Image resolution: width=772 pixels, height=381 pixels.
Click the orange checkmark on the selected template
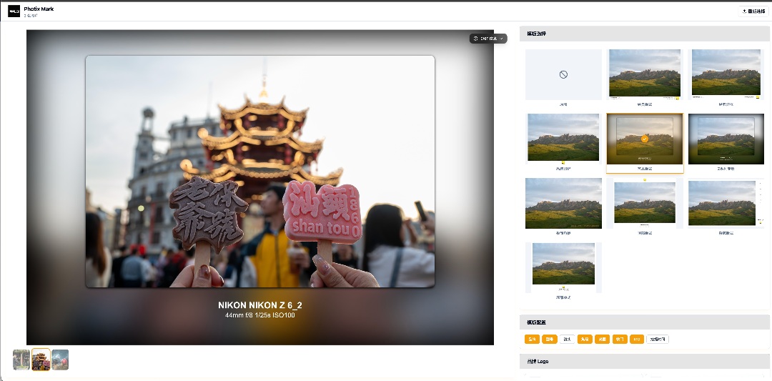(645, 139)
